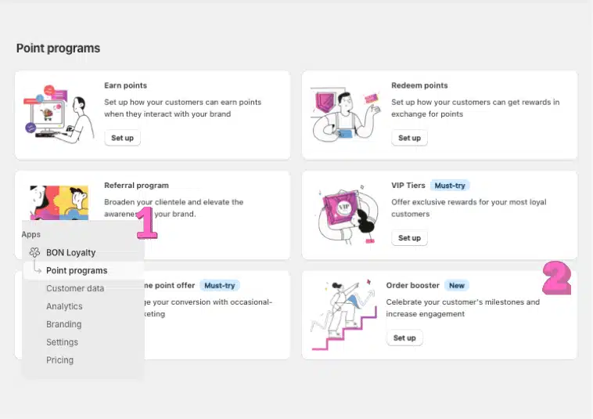View the Pricing page
Image resolution: width=593 pixels, height=419 pixels.
click(59, 360)
